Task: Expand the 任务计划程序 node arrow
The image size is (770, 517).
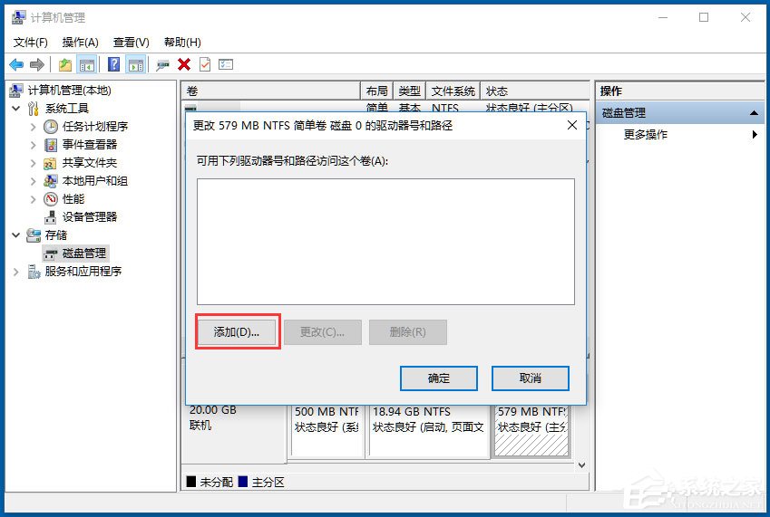Action: pos(34,127)
